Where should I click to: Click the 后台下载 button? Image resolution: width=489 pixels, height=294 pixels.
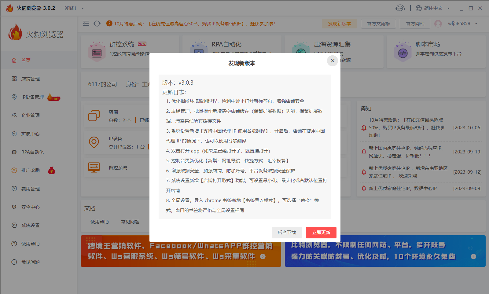(x=287, y=233)
